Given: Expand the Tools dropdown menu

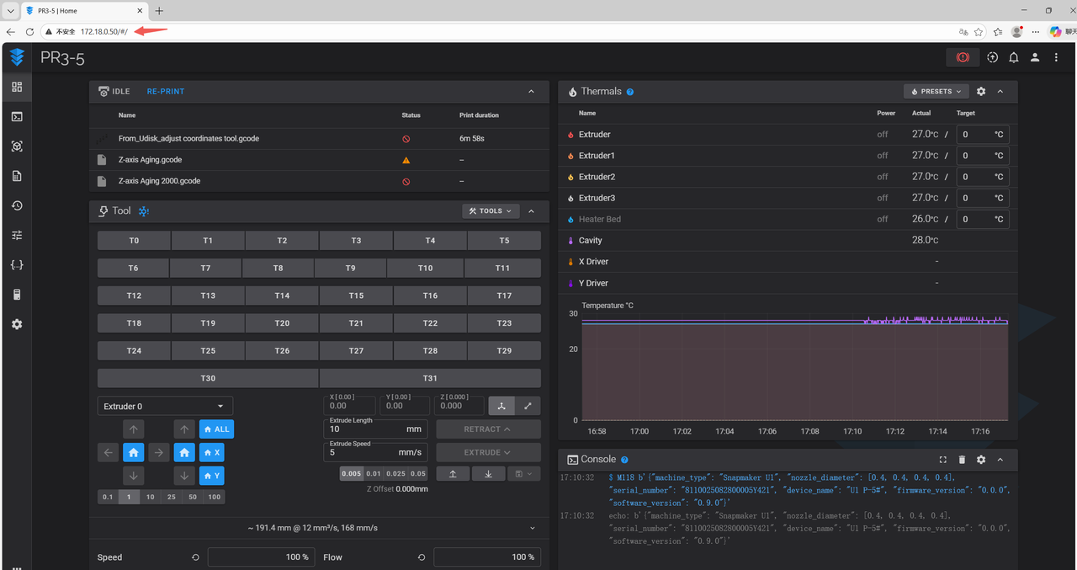Looking at the screenshot, I should [x=490, y=211].
